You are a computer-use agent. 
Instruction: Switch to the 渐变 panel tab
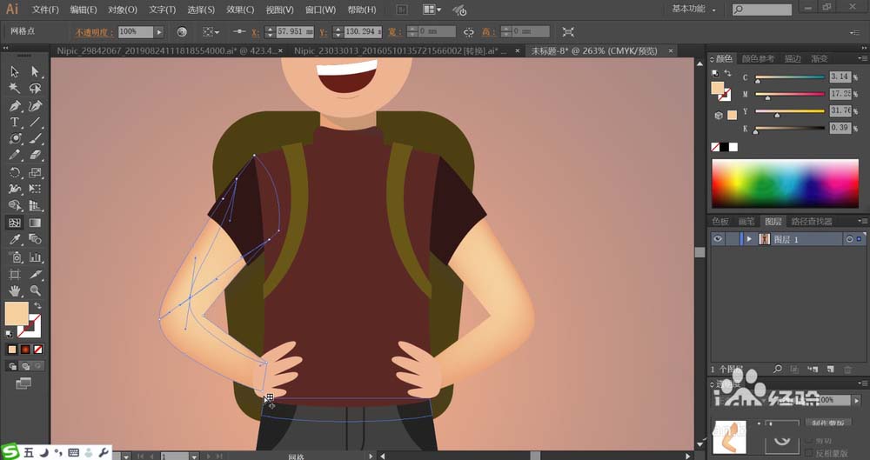click(820, 59)
